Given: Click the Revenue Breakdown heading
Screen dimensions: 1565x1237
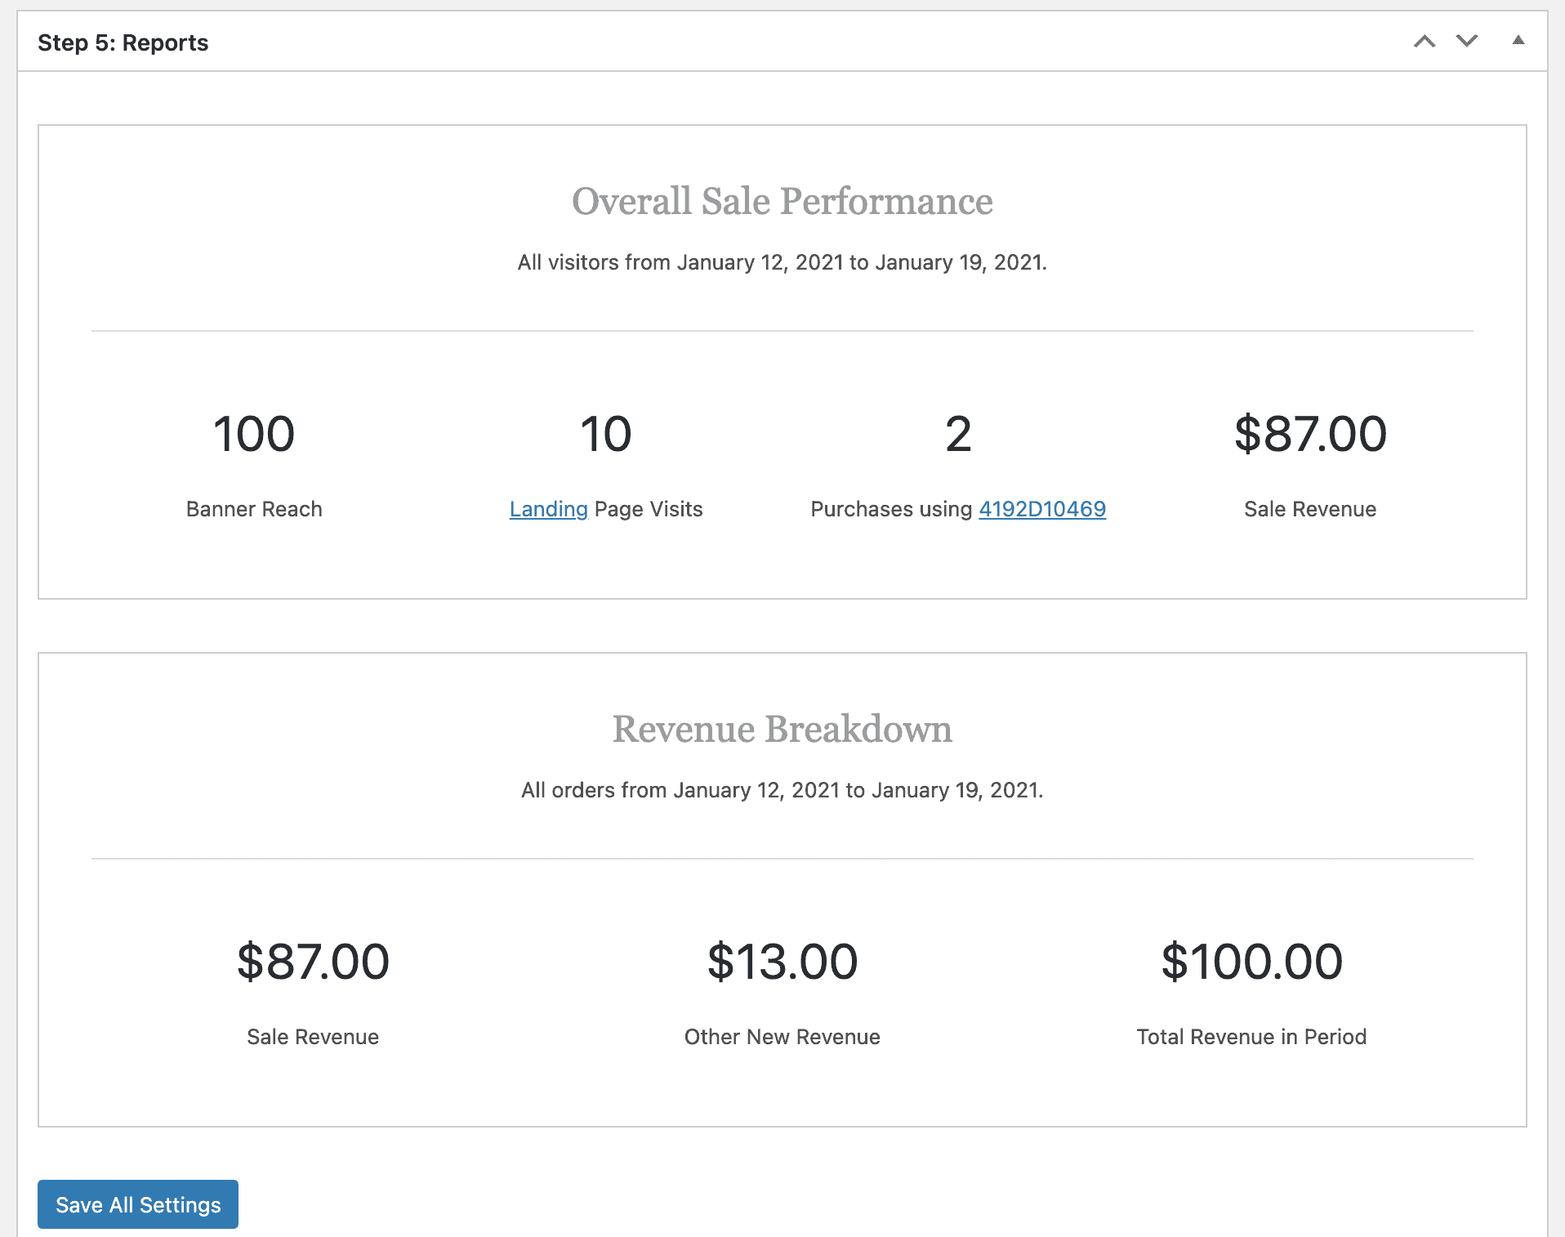Looking at the screenshot, I should point(782,729).
